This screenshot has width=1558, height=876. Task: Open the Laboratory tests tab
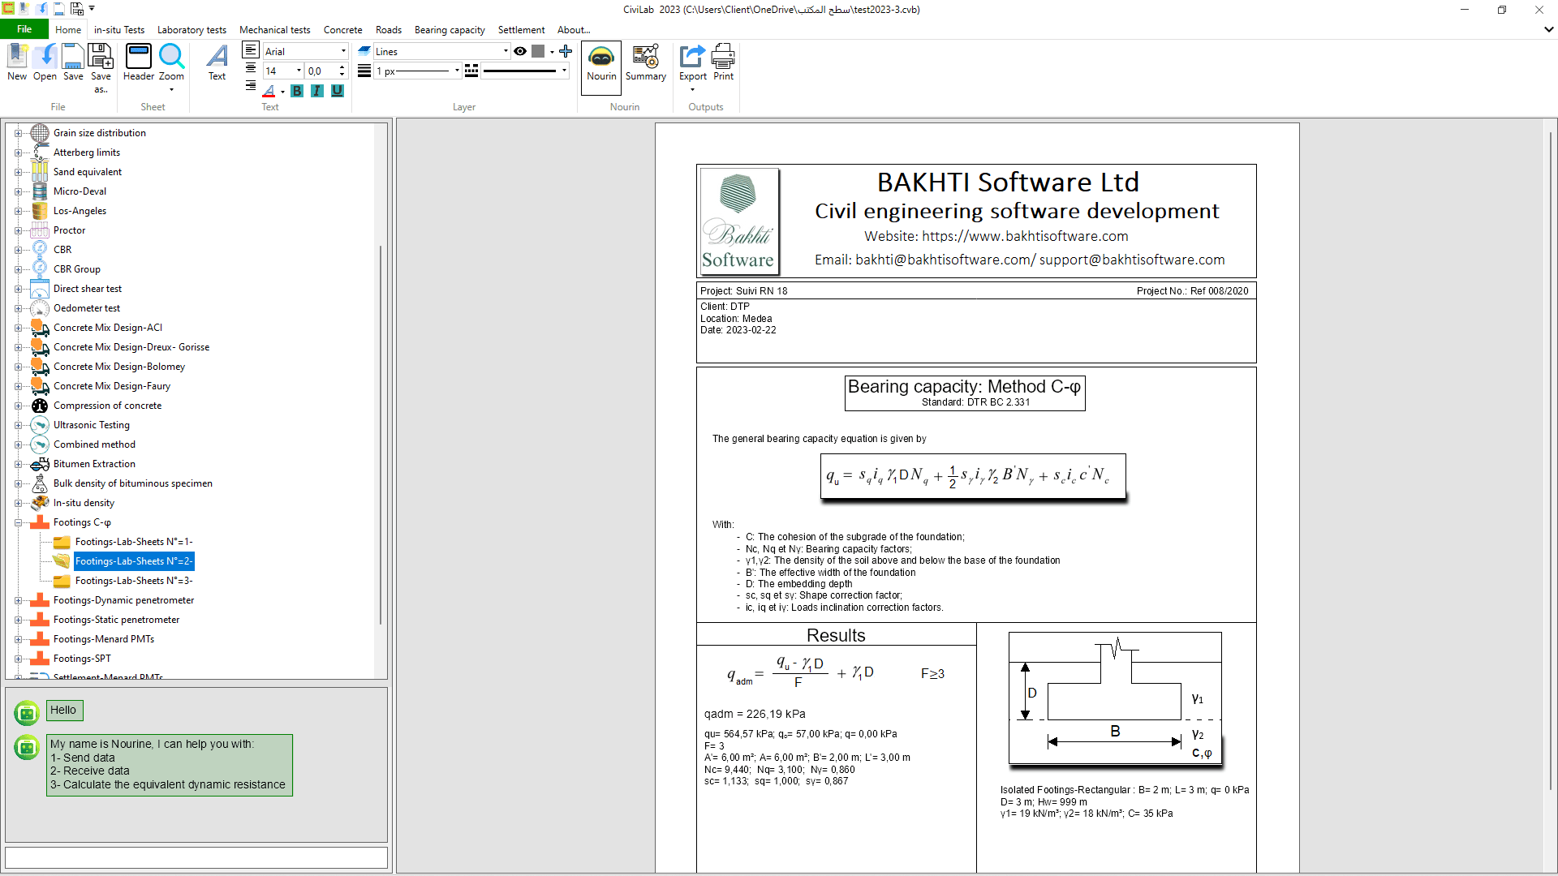[192, 30]
